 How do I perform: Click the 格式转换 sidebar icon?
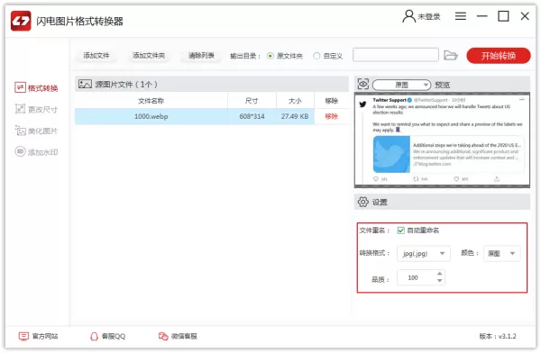click(x=20, y=87)
